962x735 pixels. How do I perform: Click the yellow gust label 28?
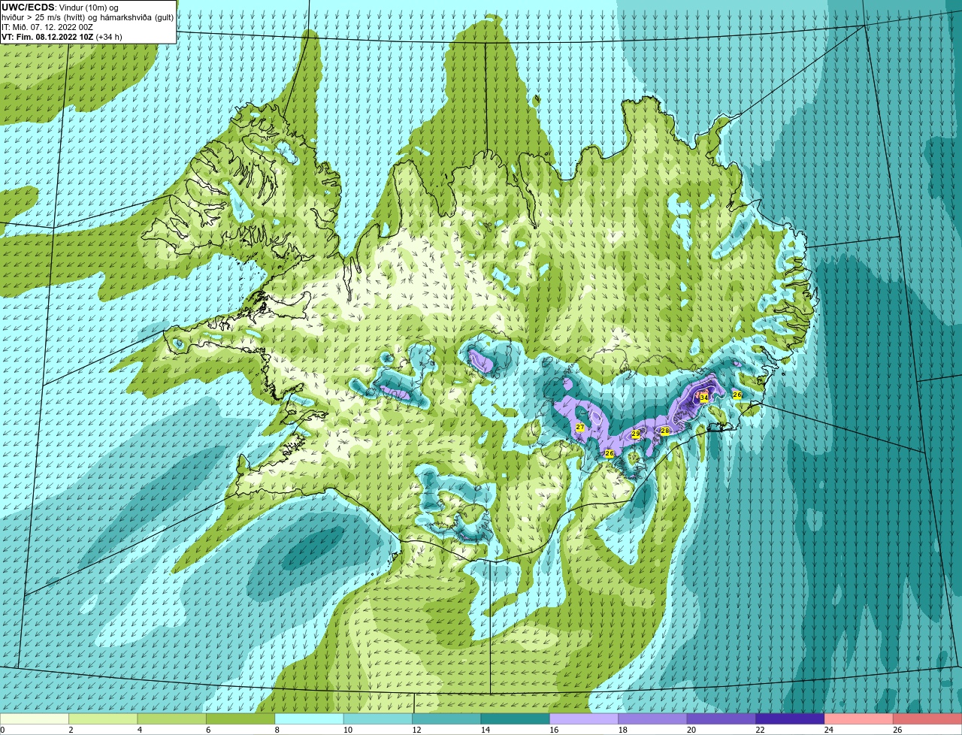[665, 431]
